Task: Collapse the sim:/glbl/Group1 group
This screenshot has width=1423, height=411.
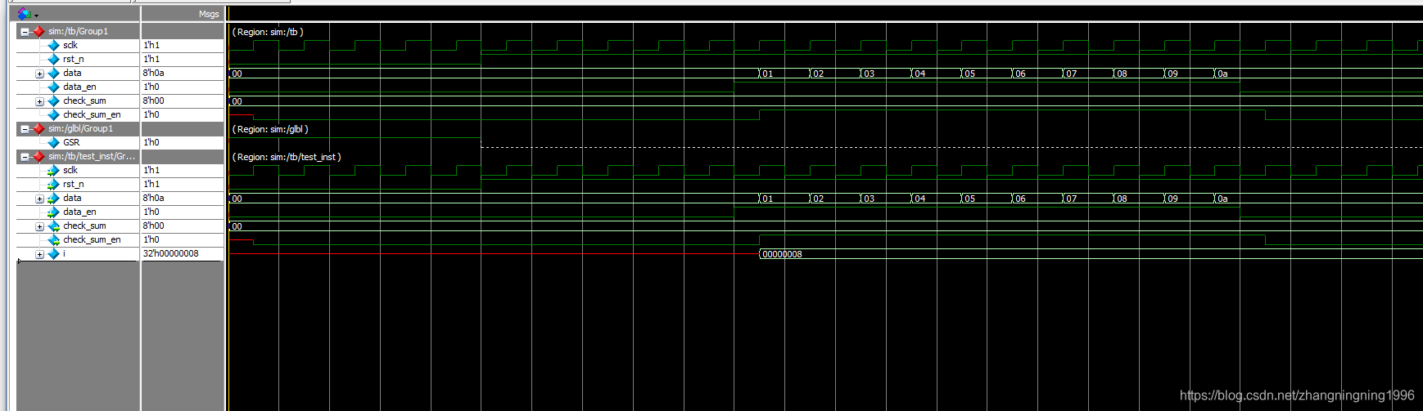Action: tap(25, 129)
